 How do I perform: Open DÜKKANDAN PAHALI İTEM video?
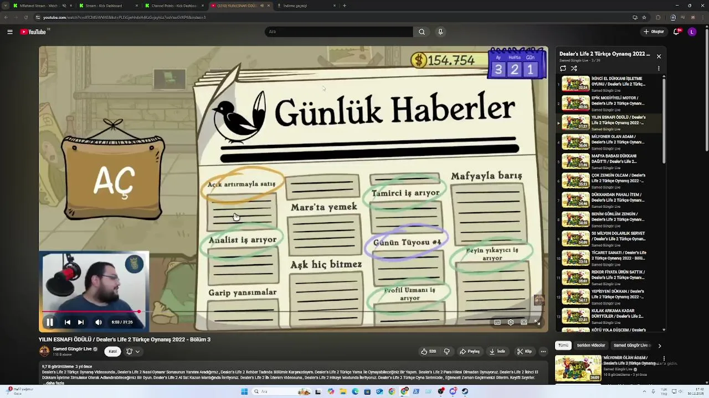609,200
